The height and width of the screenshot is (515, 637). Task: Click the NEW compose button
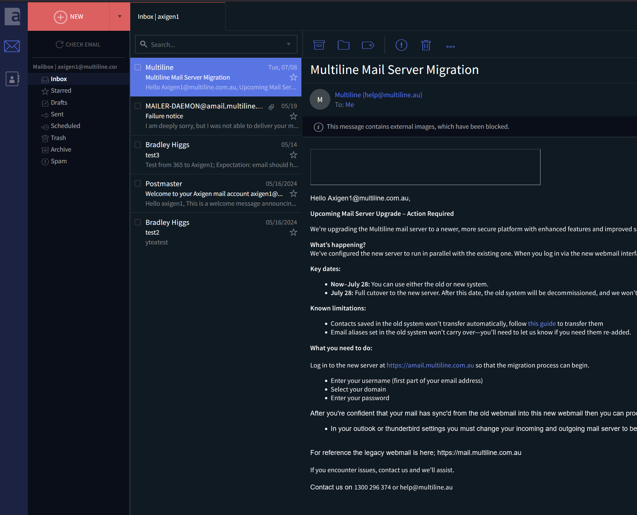(x=69, y=17)
